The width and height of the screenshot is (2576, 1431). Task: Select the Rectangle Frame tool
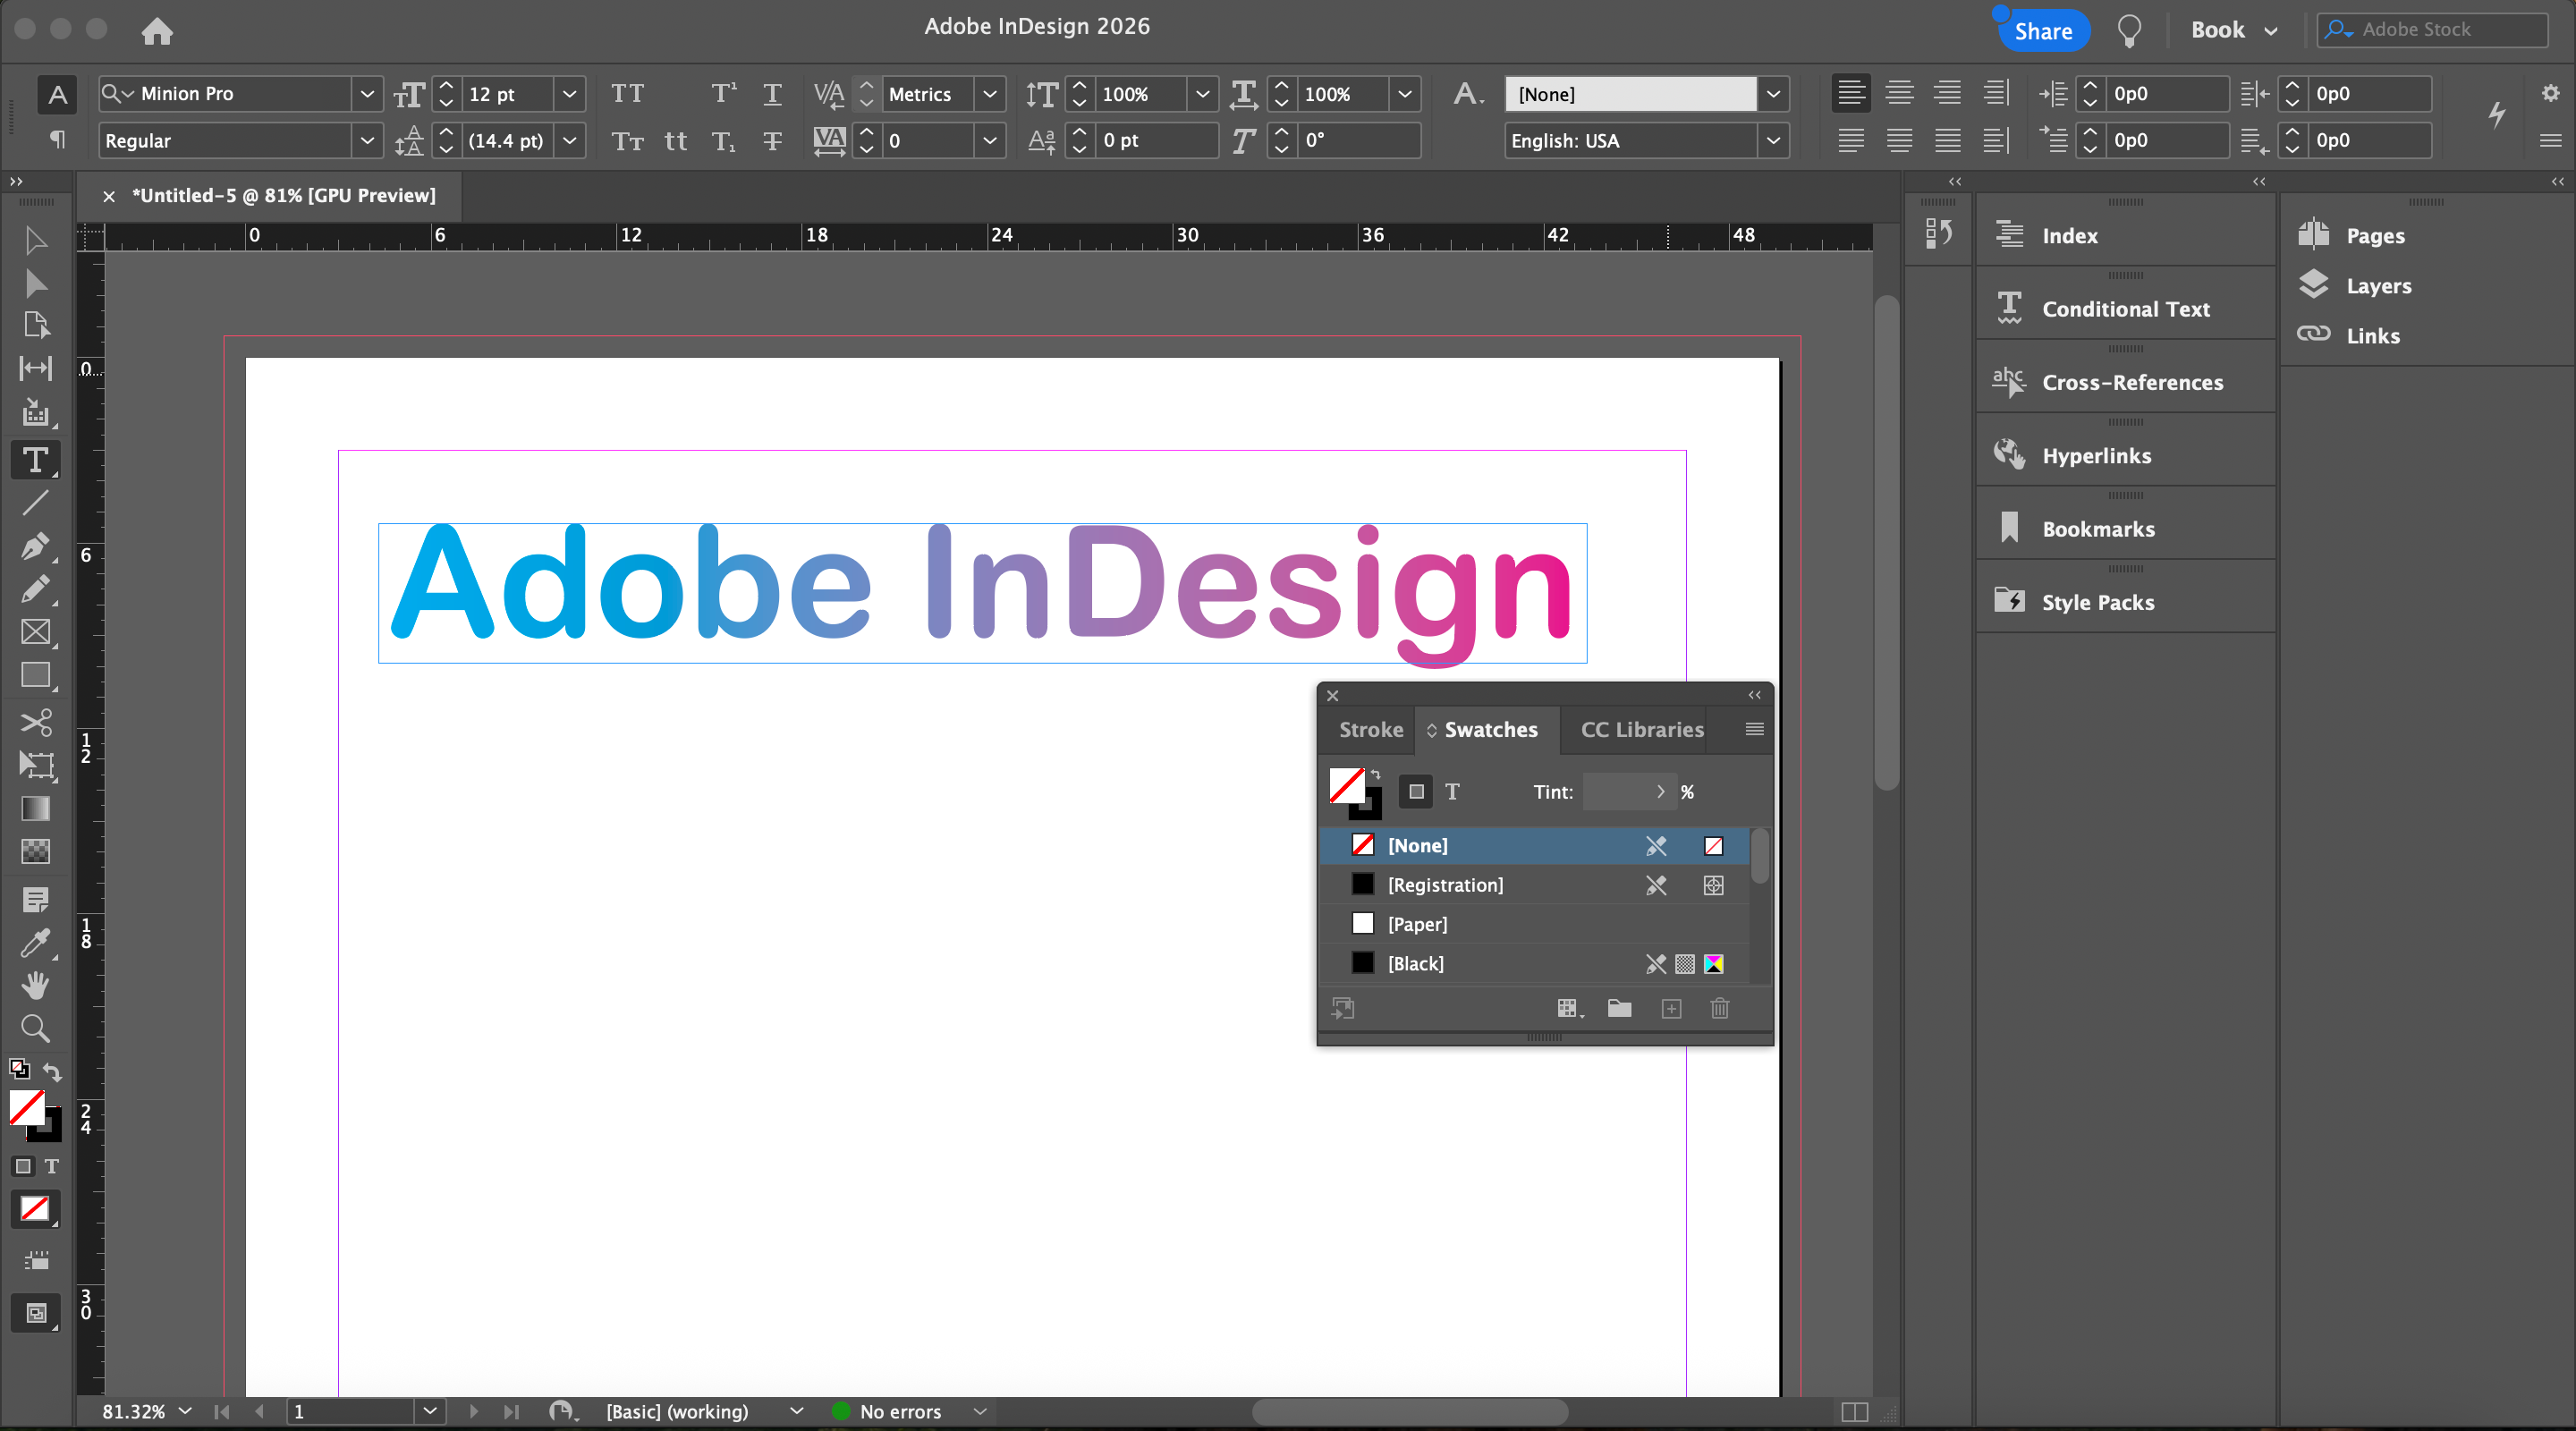pyautogui.click(x=35, y=632)
